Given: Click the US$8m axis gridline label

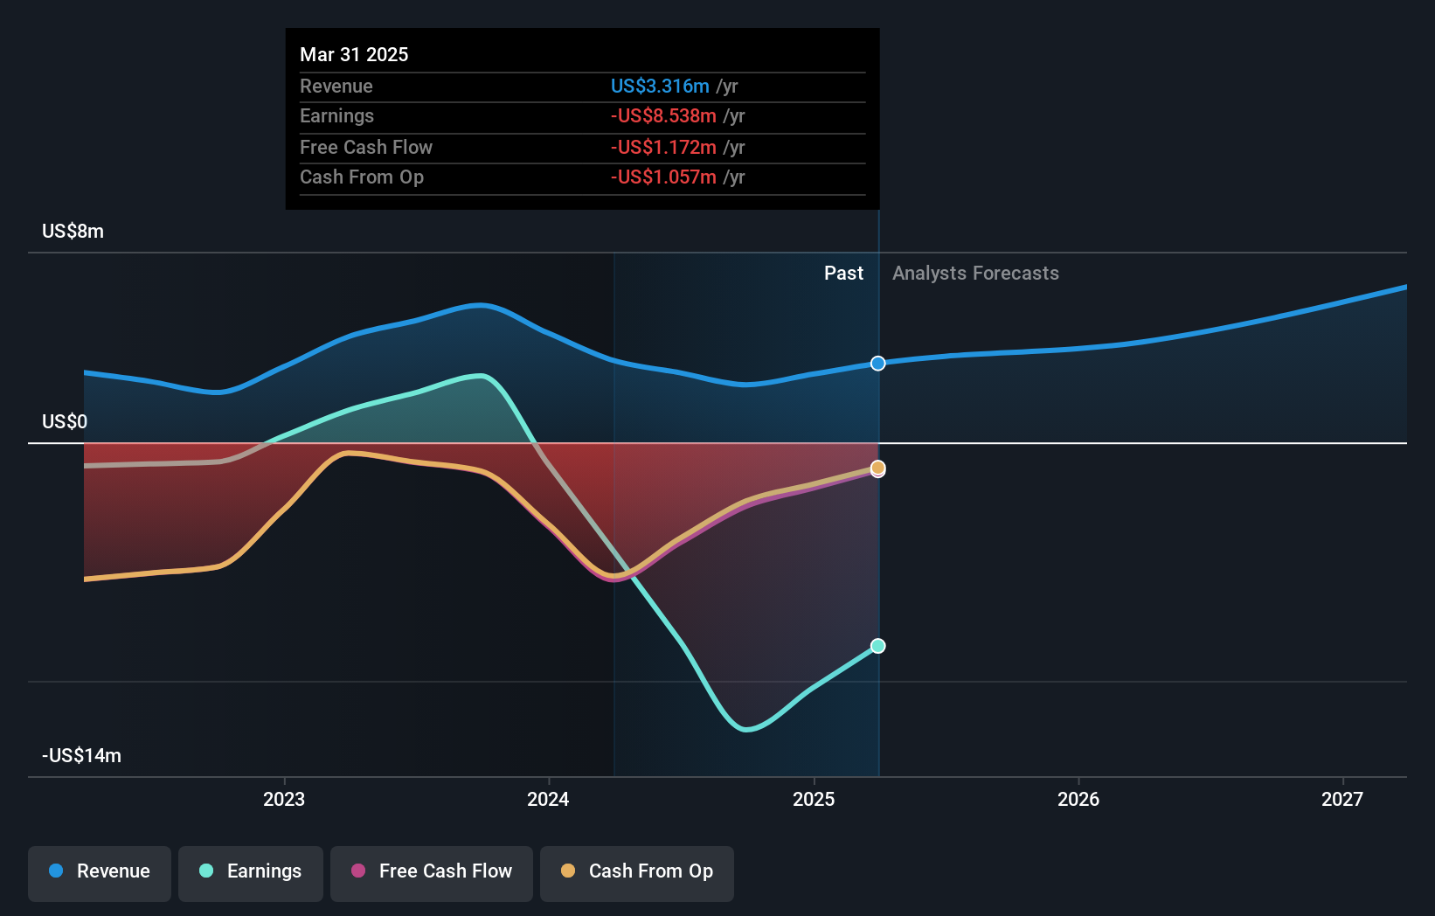Looking at the screenshot, I should pyautogui.click(x=73, y=232).
